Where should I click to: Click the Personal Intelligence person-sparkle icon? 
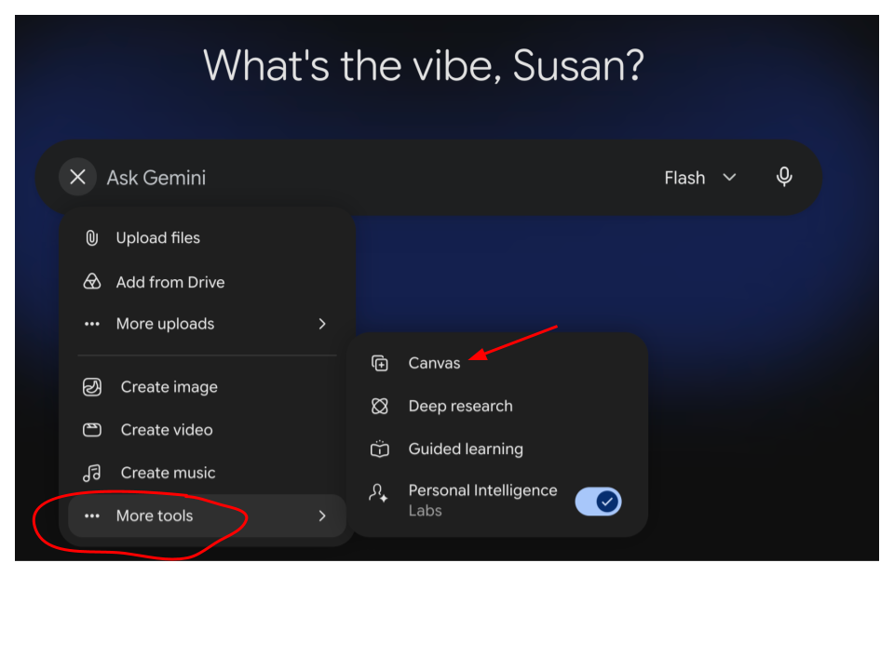[379, 493]
